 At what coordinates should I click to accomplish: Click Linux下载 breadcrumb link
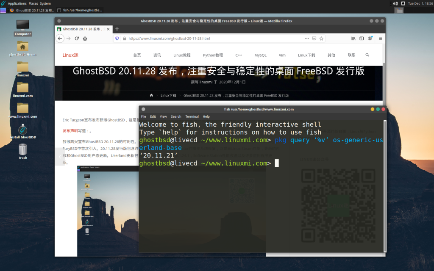pyautogui.click(x=168, y=95)
